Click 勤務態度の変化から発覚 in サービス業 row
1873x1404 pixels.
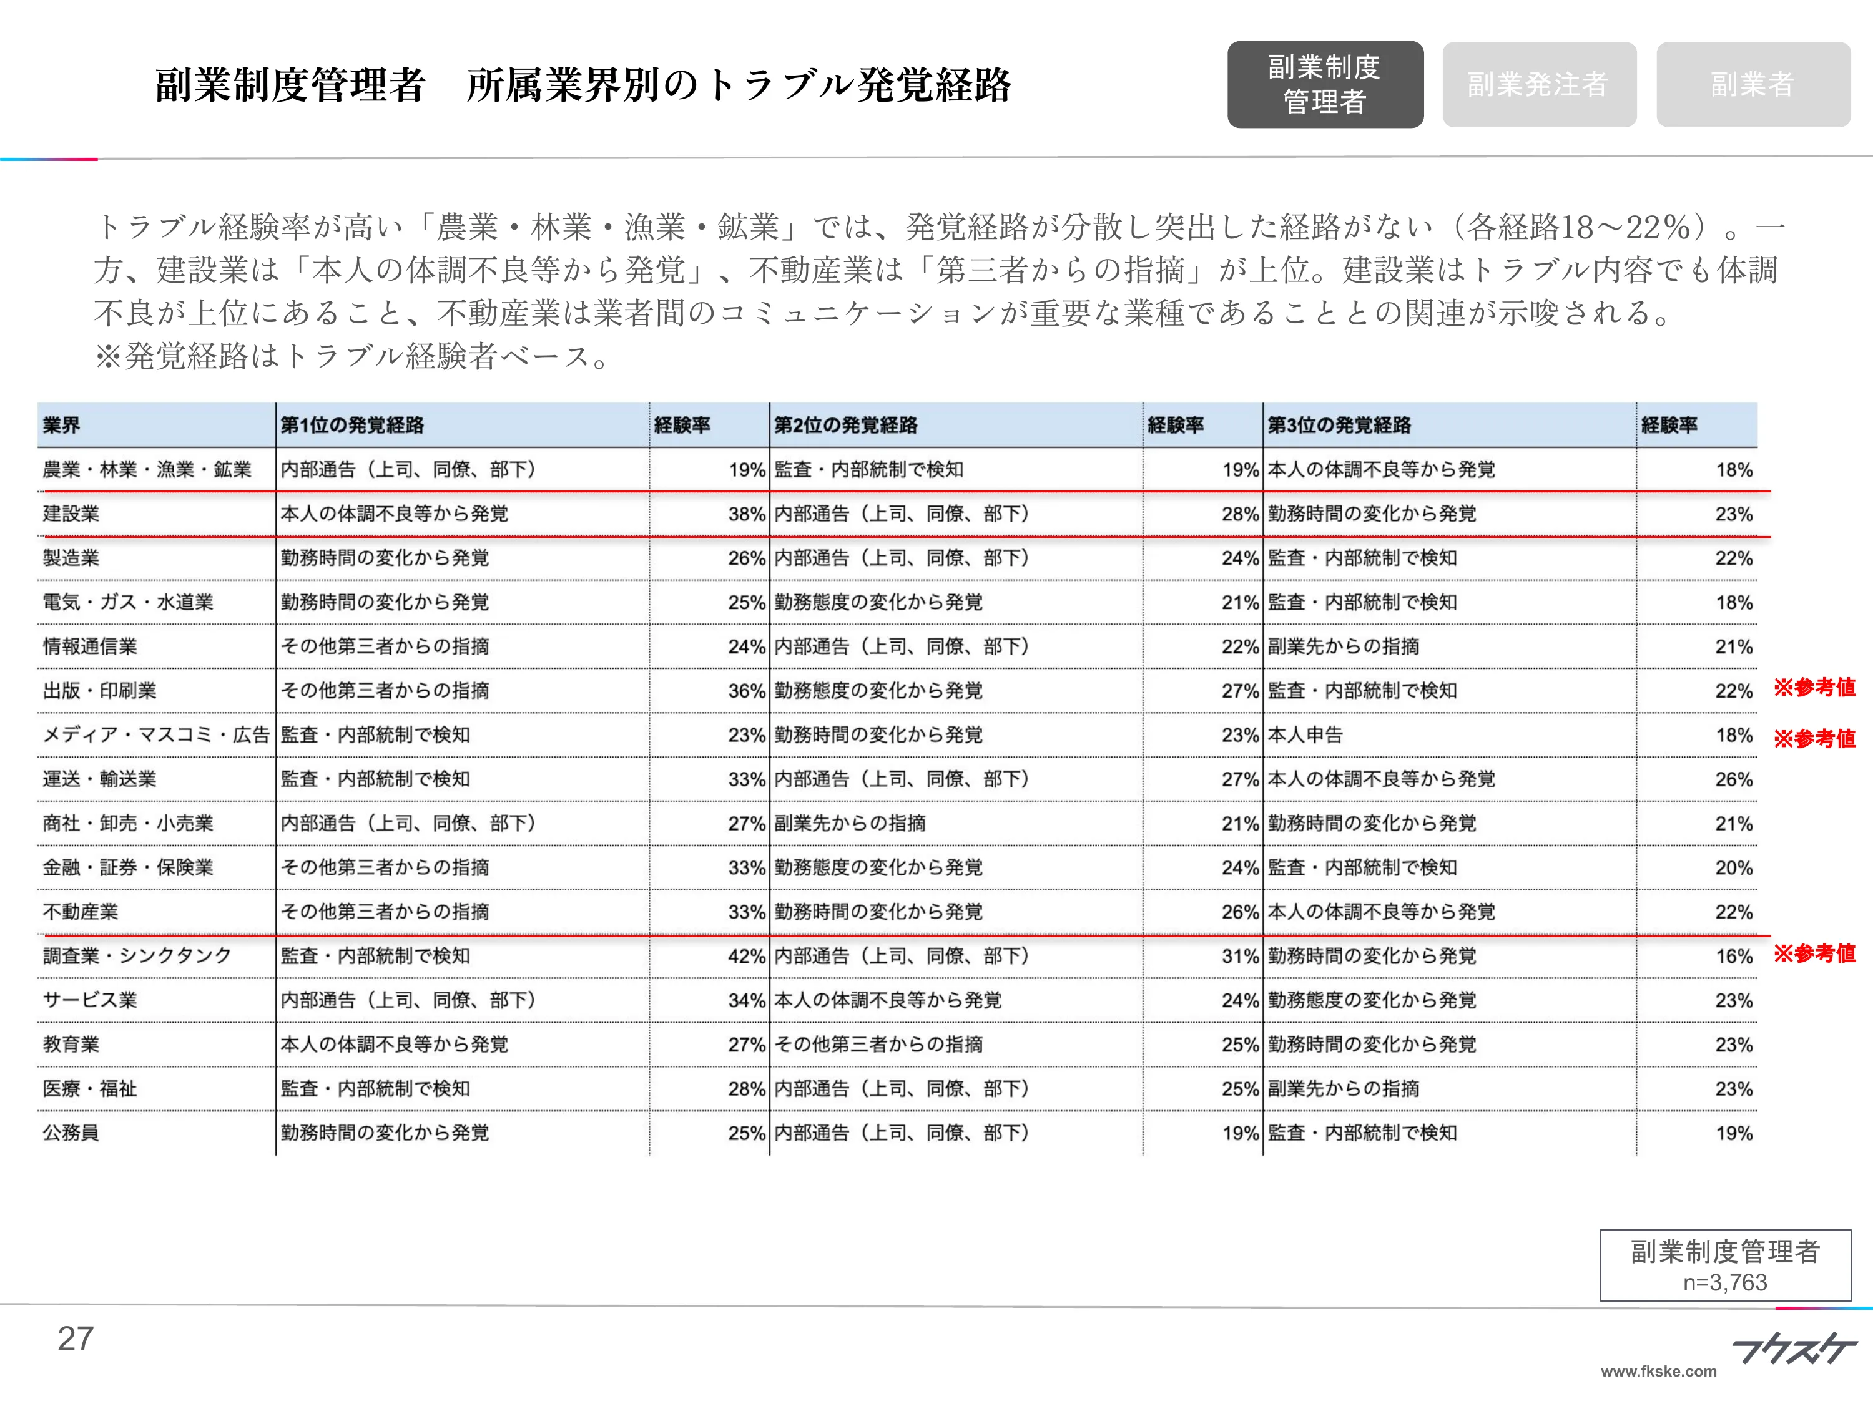[x=1372, y=1000]
